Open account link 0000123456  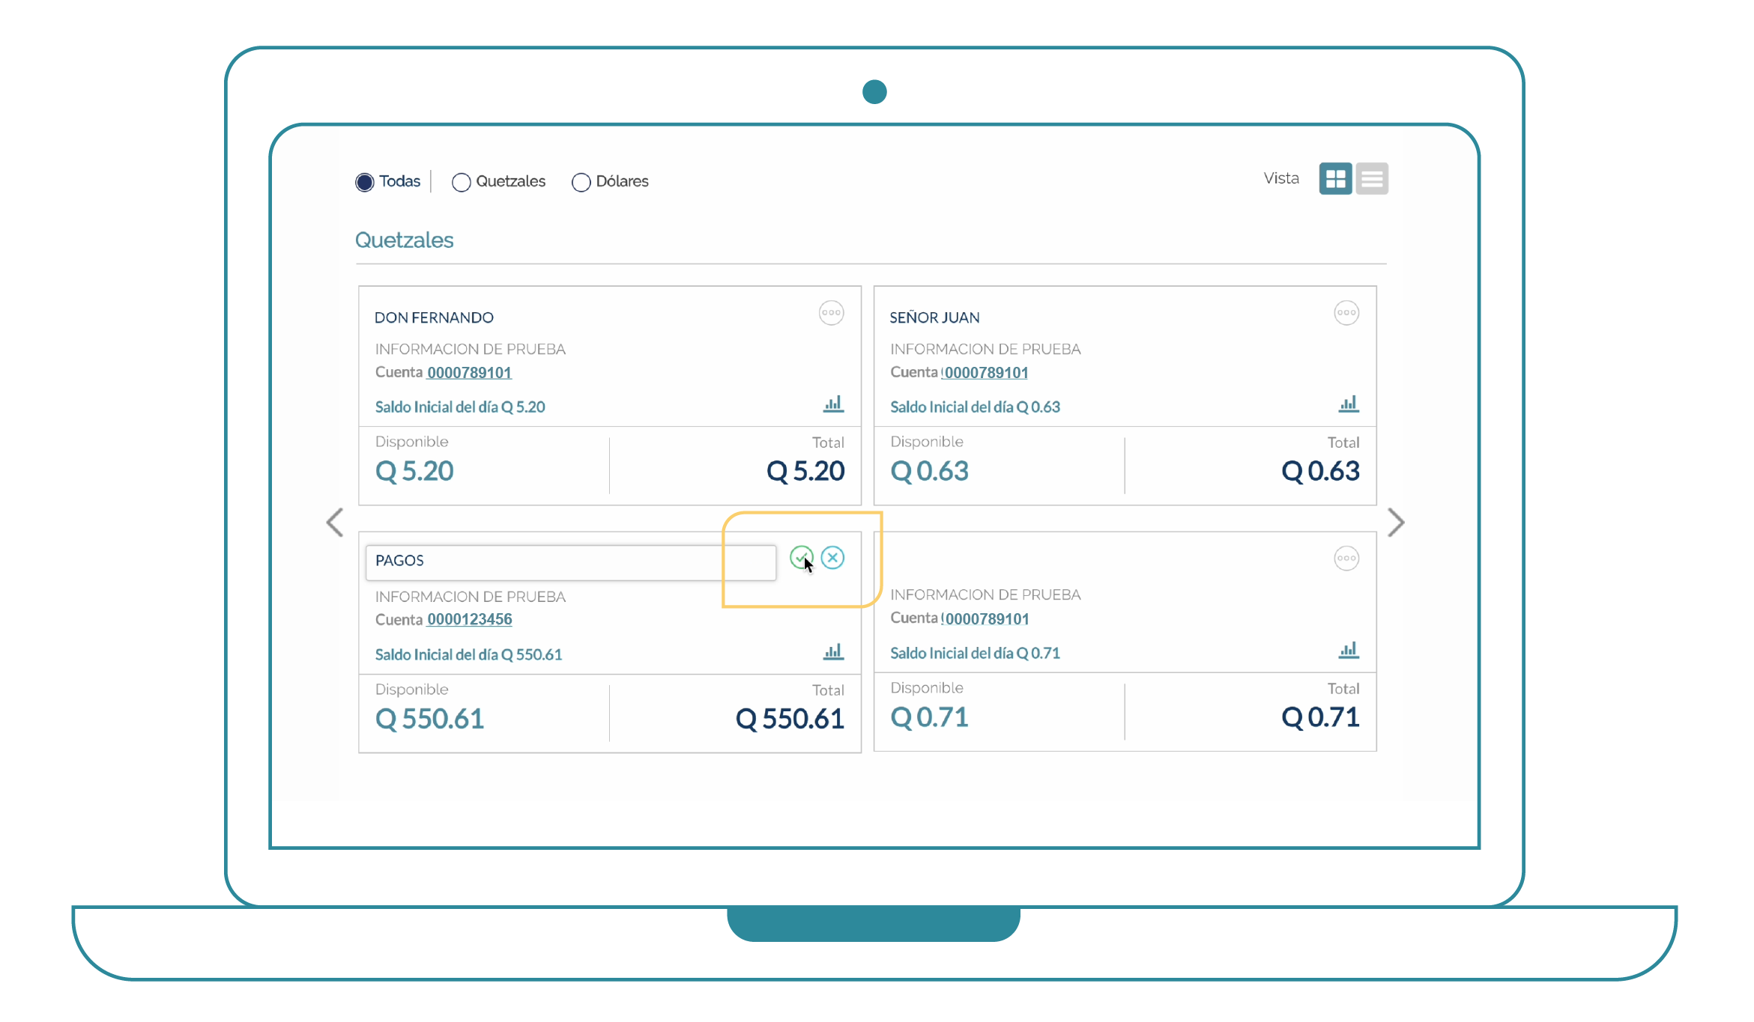(x=469, y=619)
